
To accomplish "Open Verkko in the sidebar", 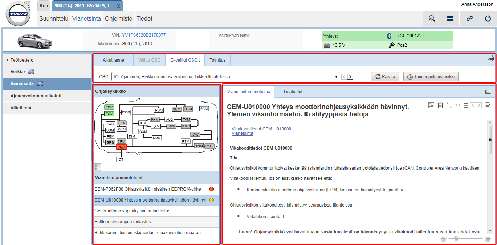I will pyautogui.click(x=47, y=72).
